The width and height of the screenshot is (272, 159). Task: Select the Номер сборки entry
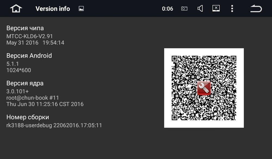pyautogui.click(x=27, y=117)
